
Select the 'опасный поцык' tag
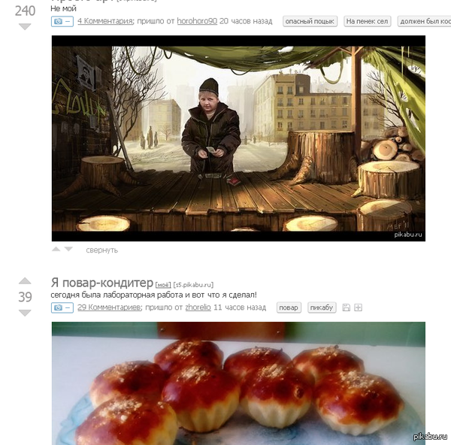[310, 21]
